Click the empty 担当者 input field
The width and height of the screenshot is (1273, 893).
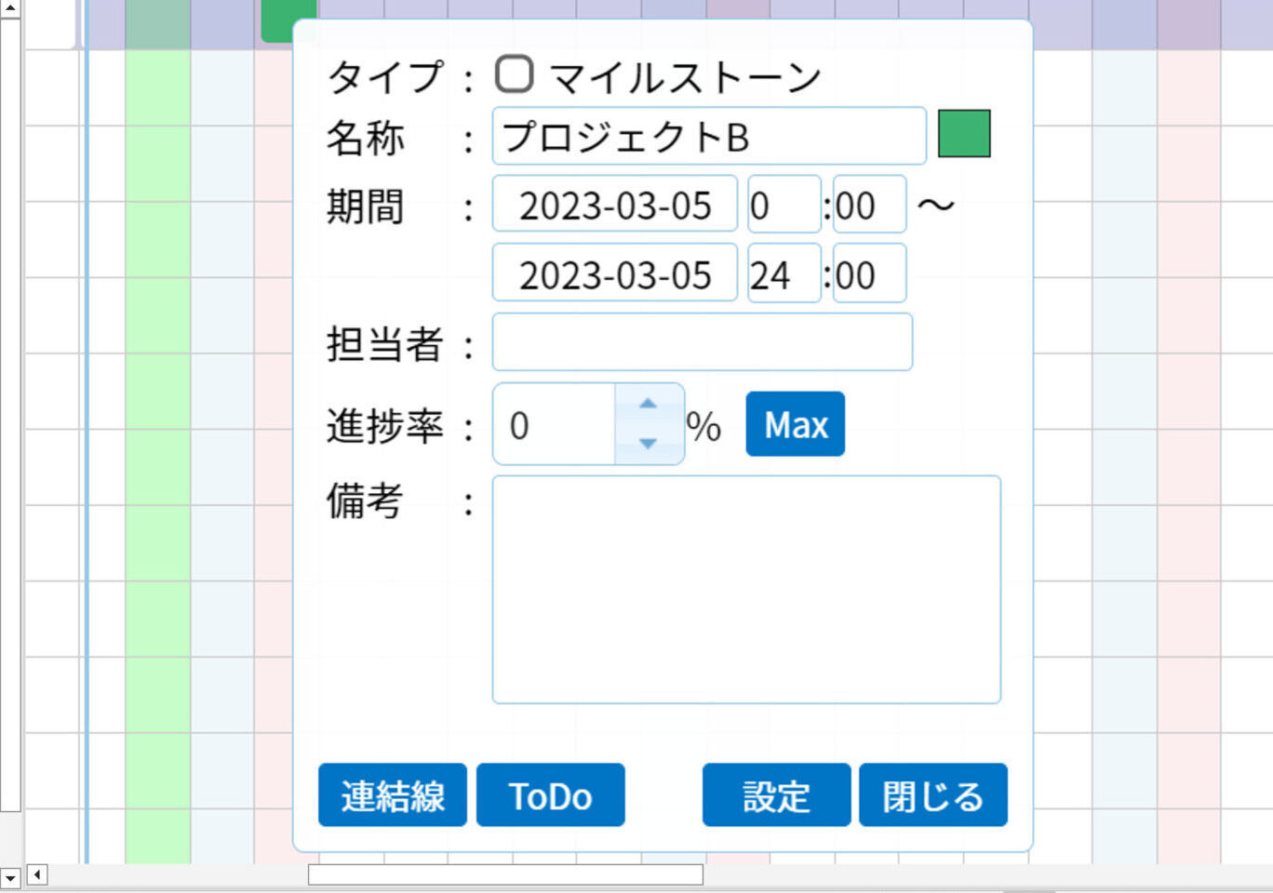coord(702,342)
